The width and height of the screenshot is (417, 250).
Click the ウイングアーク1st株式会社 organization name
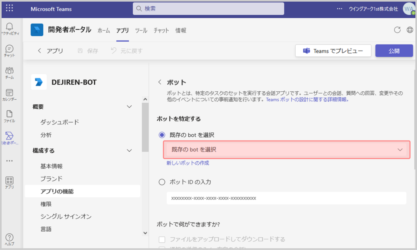[373, 9]
